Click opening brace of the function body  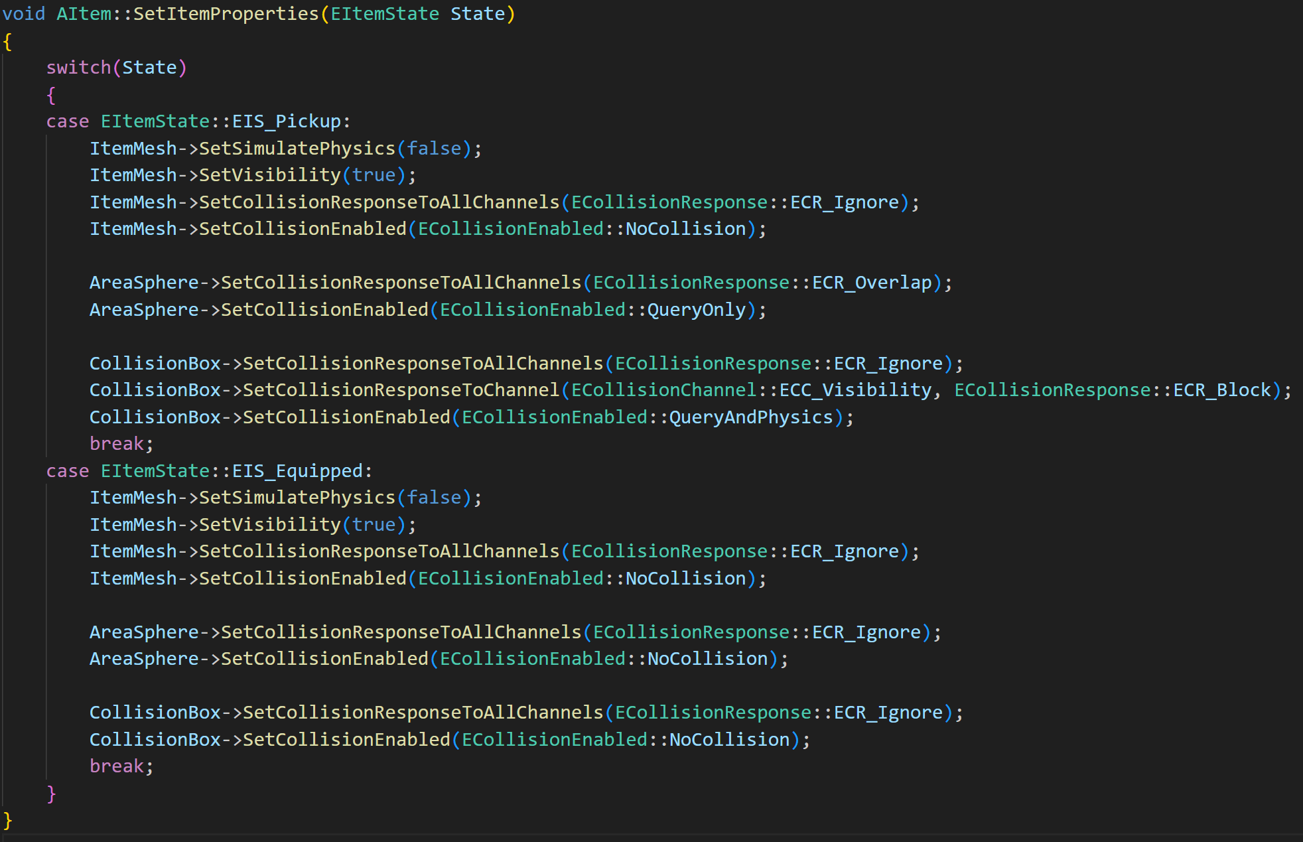click(x=7, y=41)
